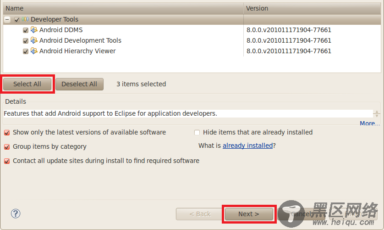Click the Android DDMS feature icon

click(x=34, y=30)
